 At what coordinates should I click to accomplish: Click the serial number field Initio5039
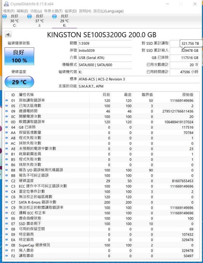click(x=105, y=51)
